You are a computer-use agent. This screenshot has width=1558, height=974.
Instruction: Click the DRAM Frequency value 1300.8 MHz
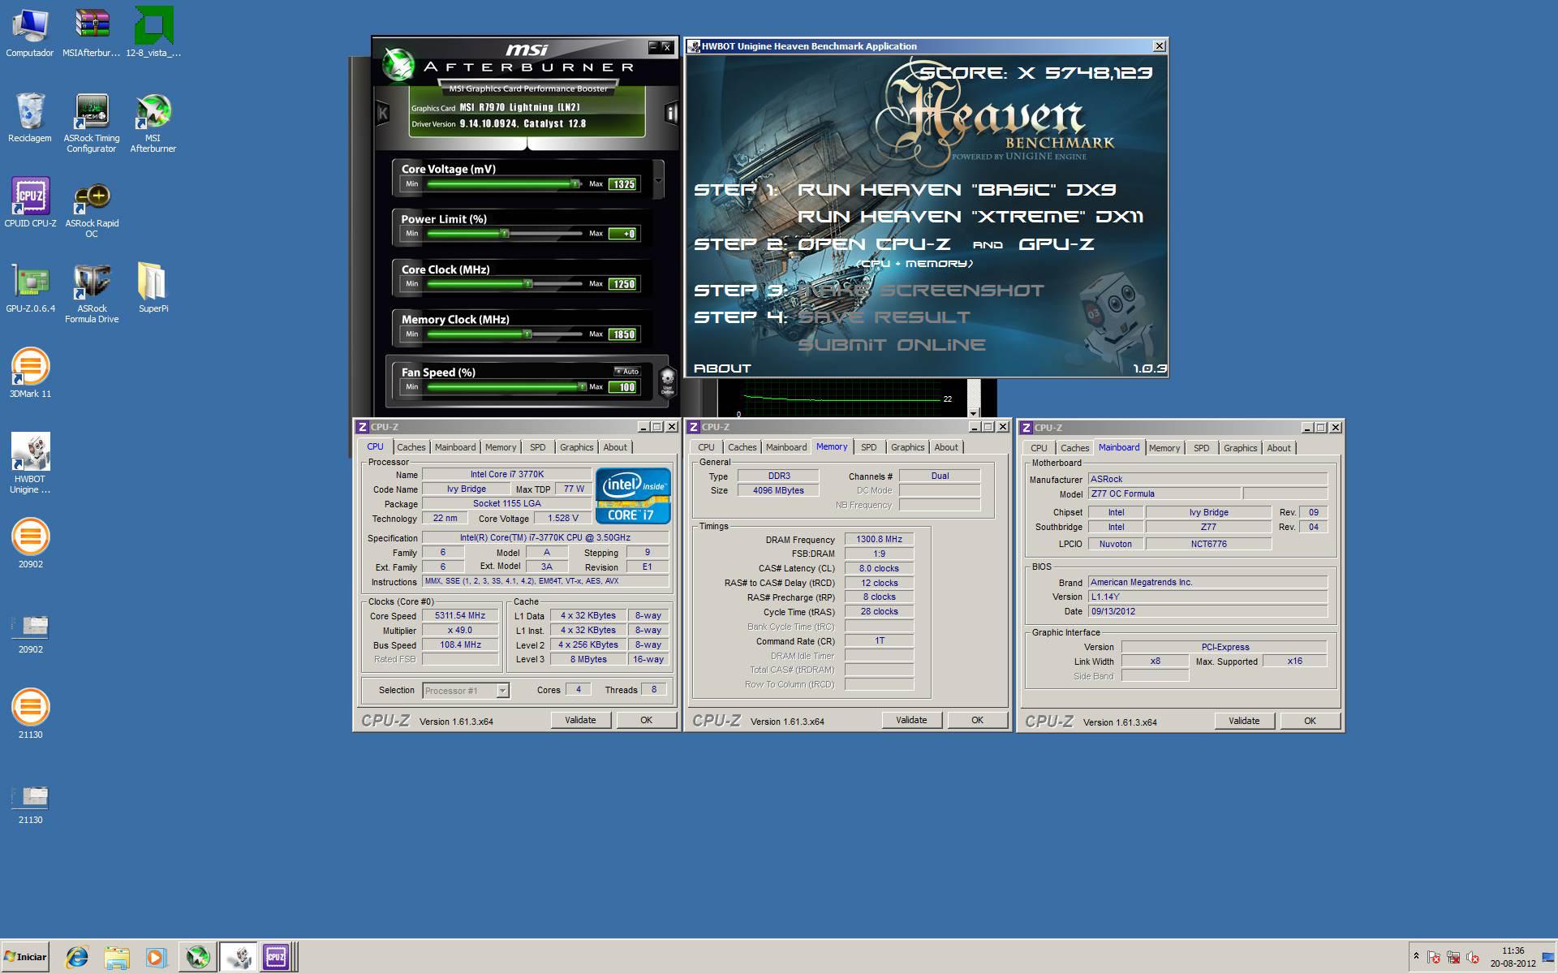coord(879,539)
